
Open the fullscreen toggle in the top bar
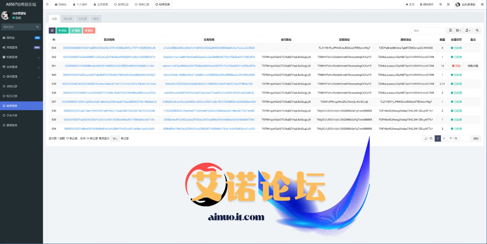[x=448, y=4]
